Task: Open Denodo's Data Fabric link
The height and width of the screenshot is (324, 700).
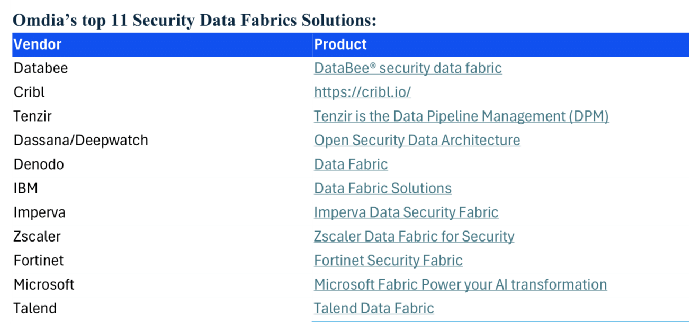Action: click(x=351, y=164)
